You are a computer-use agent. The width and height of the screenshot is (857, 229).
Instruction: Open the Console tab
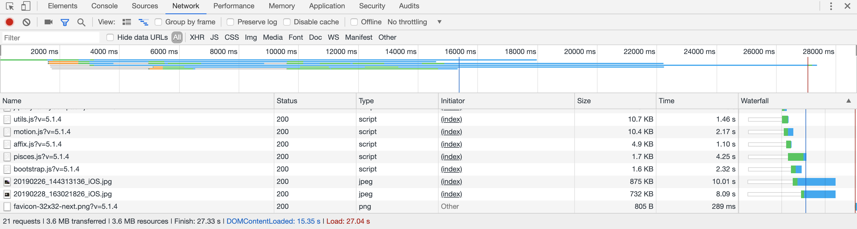(x=104, y=6)
